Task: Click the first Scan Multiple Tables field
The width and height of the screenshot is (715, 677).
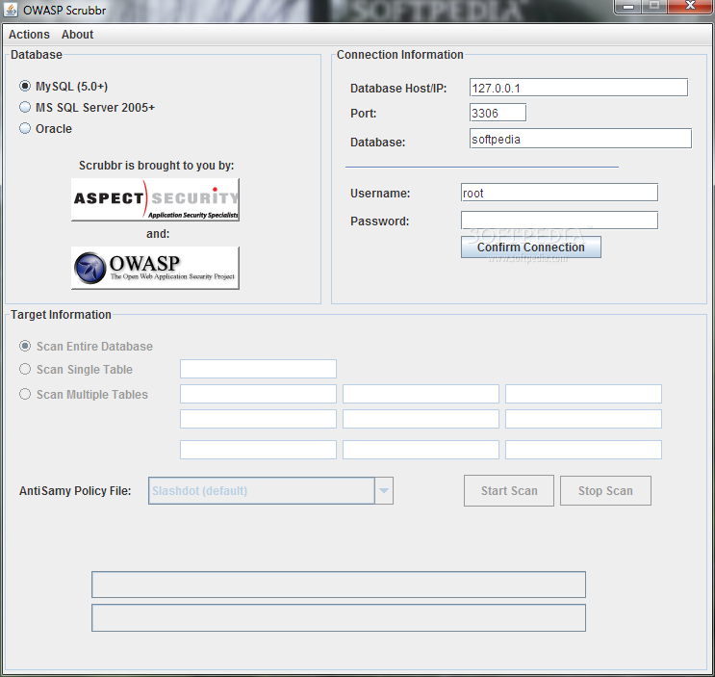Action: 258,394
